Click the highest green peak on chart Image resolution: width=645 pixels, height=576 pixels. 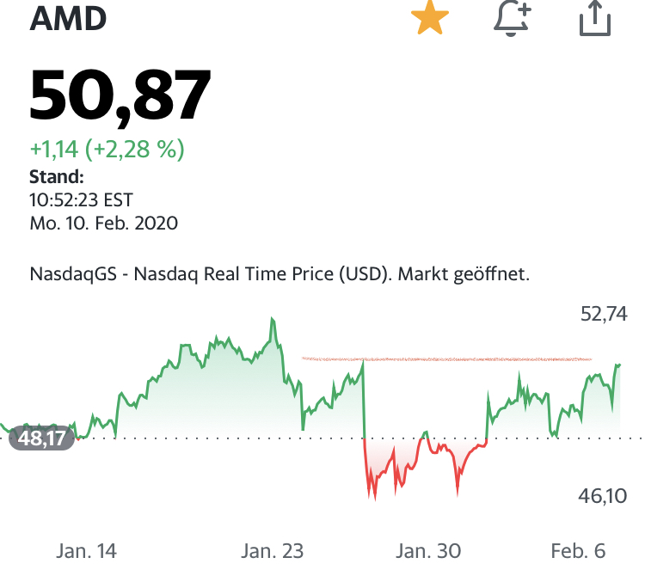click(x=272, y=321)
